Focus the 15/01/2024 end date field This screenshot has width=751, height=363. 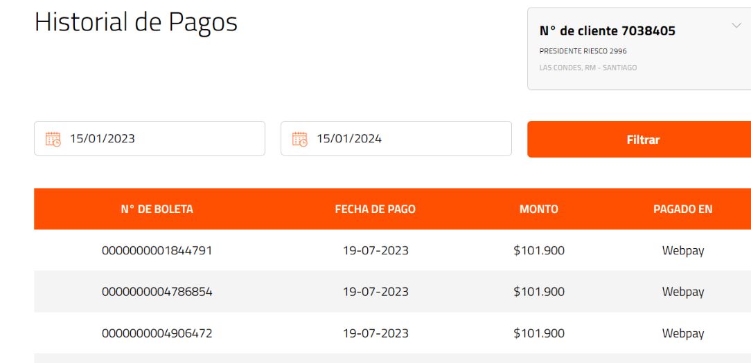click(396, 138)
